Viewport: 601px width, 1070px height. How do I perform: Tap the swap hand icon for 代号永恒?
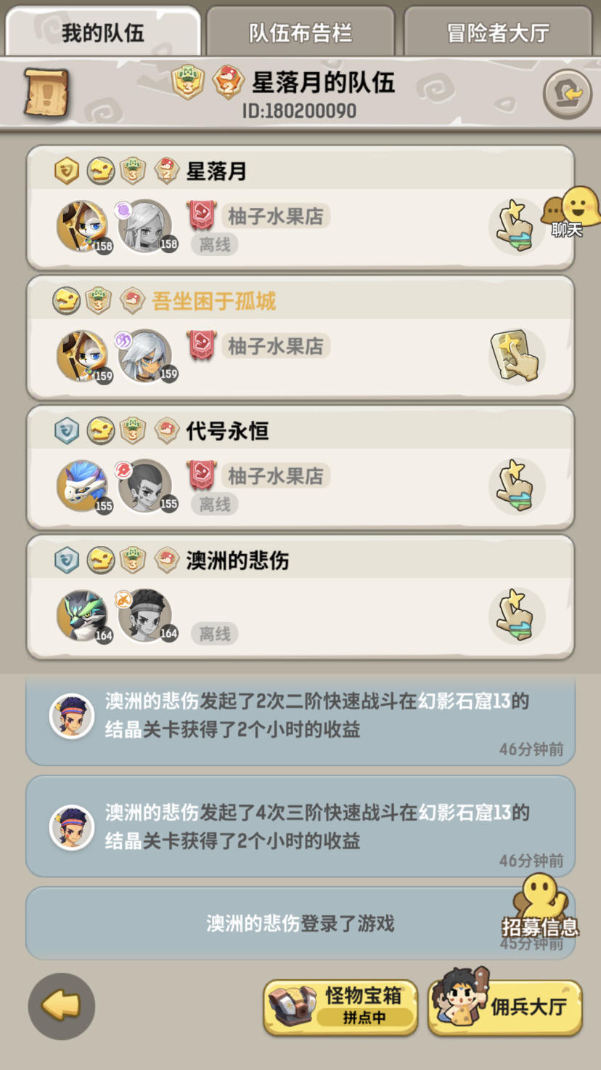click(516, 486)
